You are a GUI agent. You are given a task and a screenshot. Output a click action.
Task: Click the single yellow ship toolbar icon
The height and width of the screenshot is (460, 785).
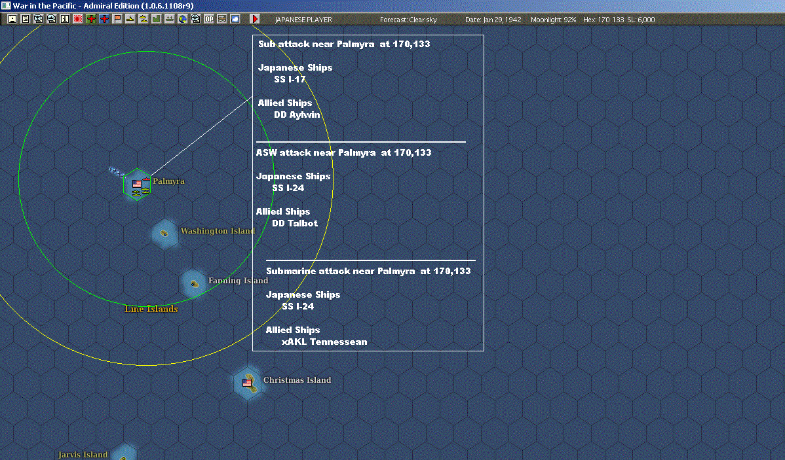(x=130, y=19)
